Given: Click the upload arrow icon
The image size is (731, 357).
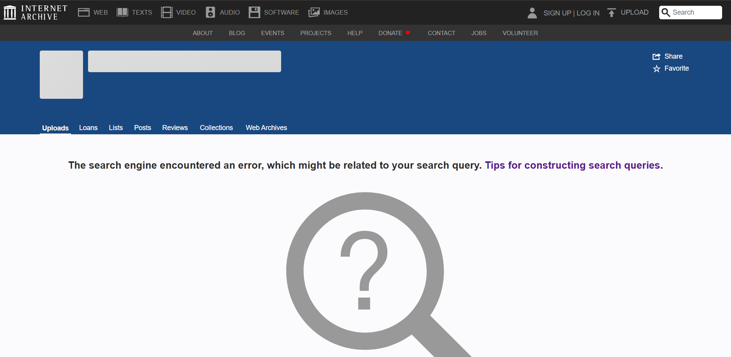Looking at the screenshot, I should pos(611,13).
